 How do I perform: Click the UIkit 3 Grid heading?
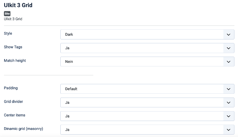click(x=18, y=5)
